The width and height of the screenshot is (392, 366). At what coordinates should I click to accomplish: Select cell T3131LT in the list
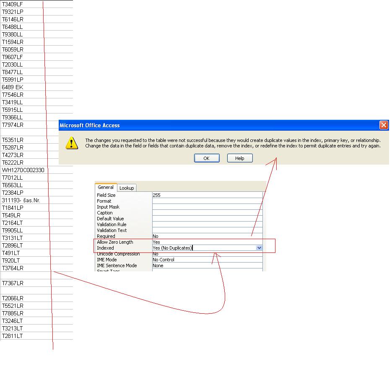37,238
